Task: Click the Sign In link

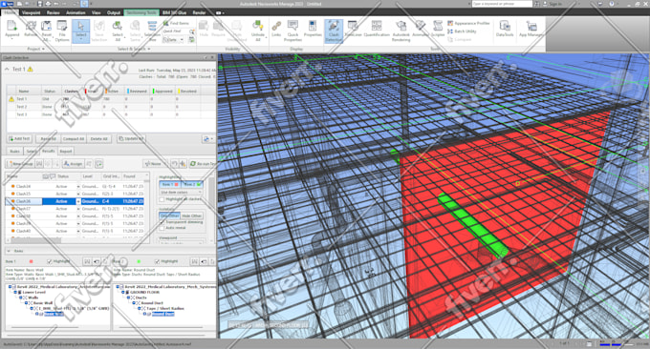Action: click(x=555, y=4)
